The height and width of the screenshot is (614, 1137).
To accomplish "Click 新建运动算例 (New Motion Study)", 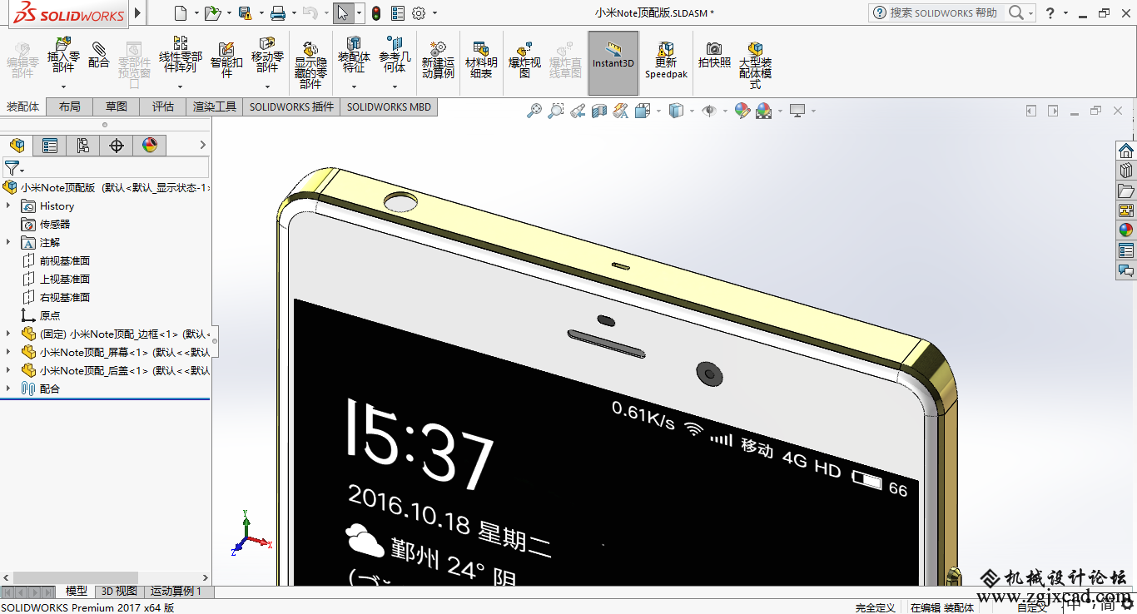I will point(438,59).
